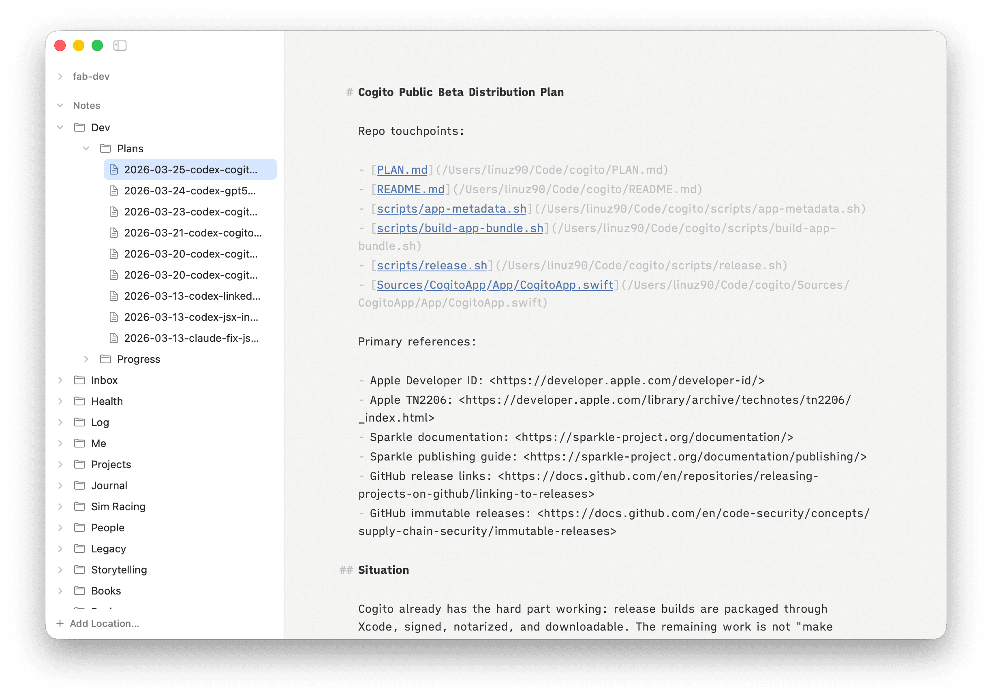
Task: Click the Legacy folder icon
Action: 79,548
